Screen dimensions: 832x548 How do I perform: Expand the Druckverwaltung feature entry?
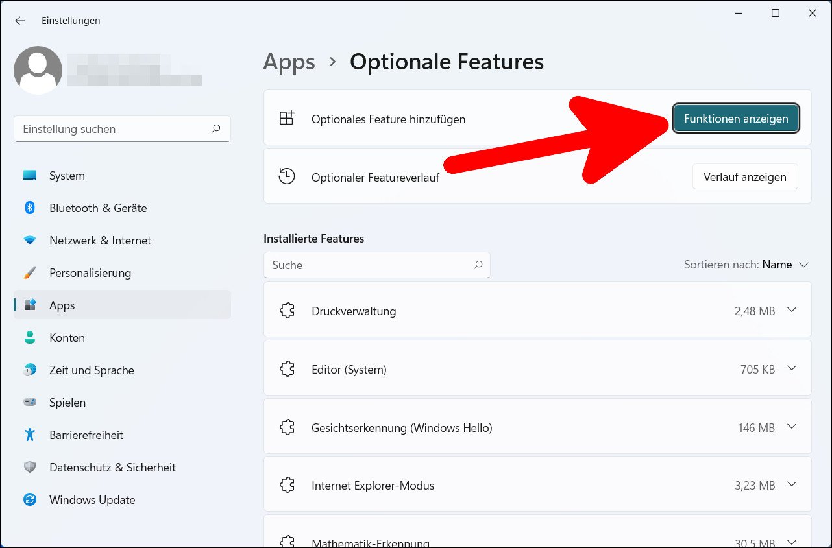coord(791,310)
